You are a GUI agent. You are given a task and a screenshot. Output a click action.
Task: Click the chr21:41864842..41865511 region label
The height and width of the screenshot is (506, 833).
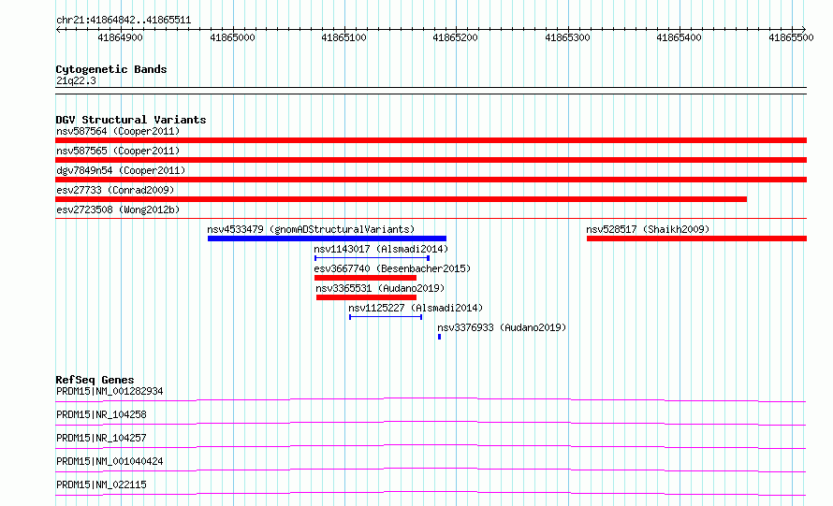(124, 21)
